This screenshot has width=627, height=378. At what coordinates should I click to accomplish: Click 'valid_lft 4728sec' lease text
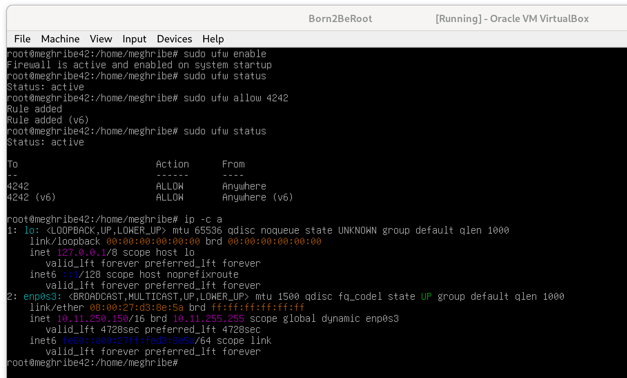92,330
